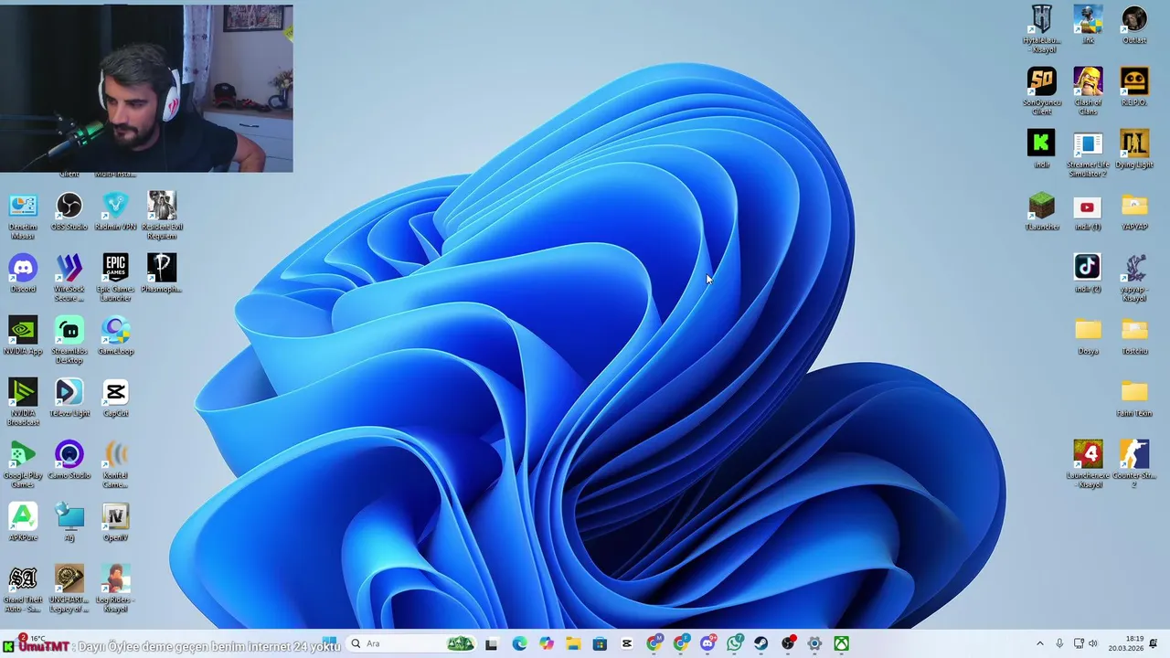Open Epic Games Launcher icon

pos(115,278)
